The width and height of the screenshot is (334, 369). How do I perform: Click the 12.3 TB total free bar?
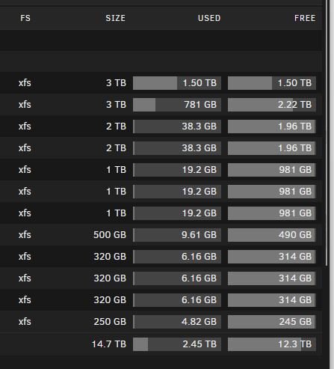coord(272,344)
